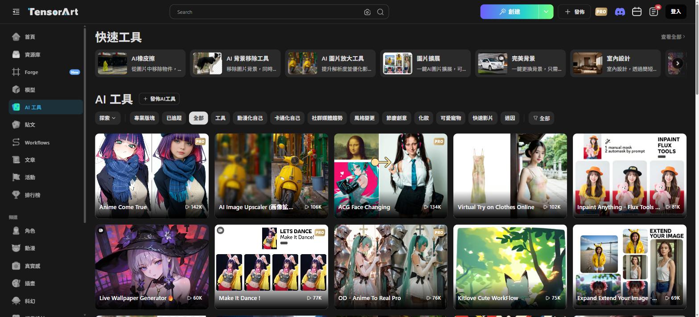
Task: Select 動漫 anime channel icon
Action: [x=16, y=248]
